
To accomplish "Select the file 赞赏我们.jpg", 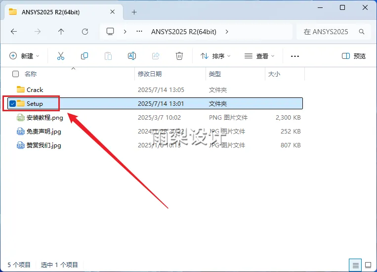I will [x=44, y=145].
